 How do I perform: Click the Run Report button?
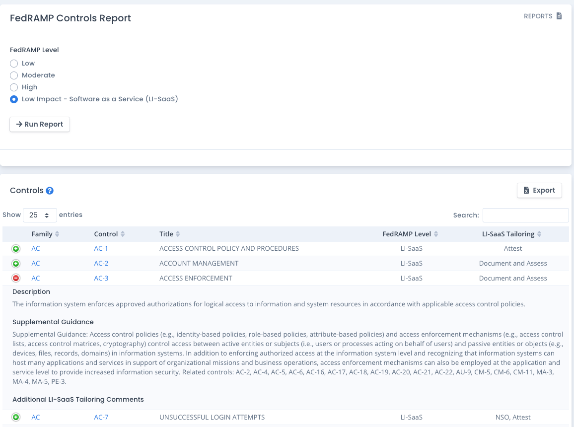coord(40,125)
